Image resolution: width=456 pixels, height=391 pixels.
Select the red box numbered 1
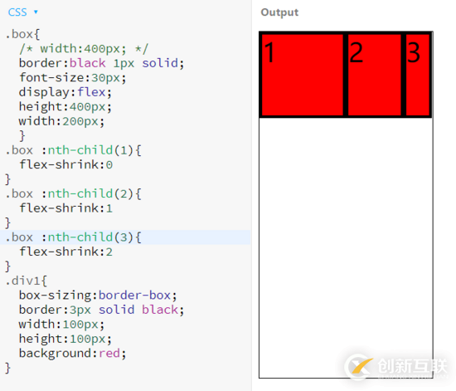302,75
